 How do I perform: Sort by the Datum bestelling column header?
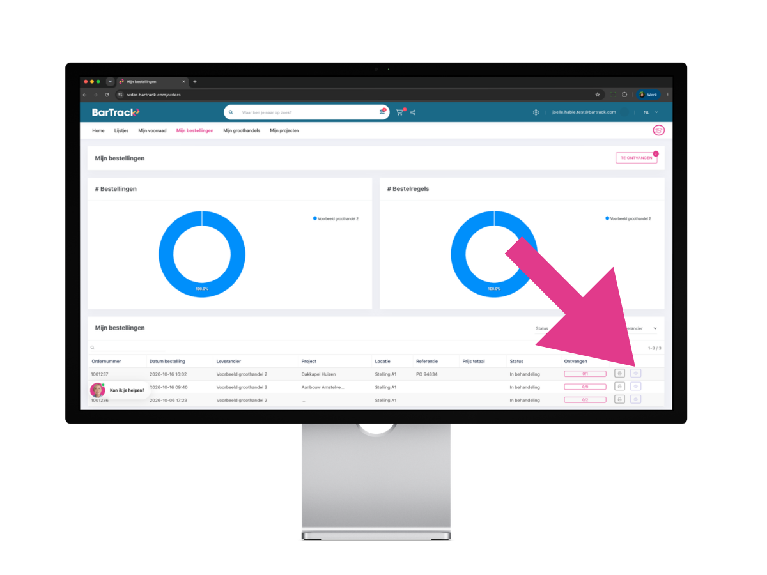pos(167,361)
